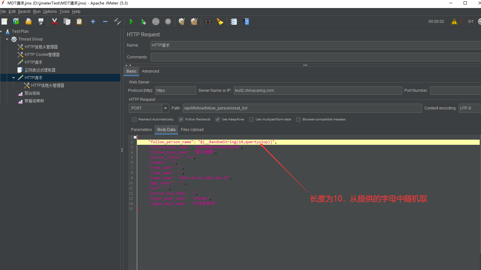Collapse the Test Plan tree node
The height and width of the screenshot is (270, 481).
(1, 31)
